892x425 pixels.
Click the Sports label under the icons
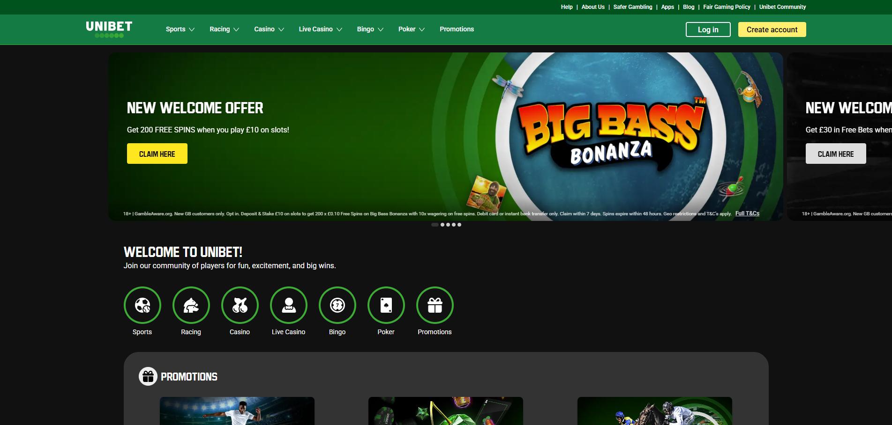(142, 332)
